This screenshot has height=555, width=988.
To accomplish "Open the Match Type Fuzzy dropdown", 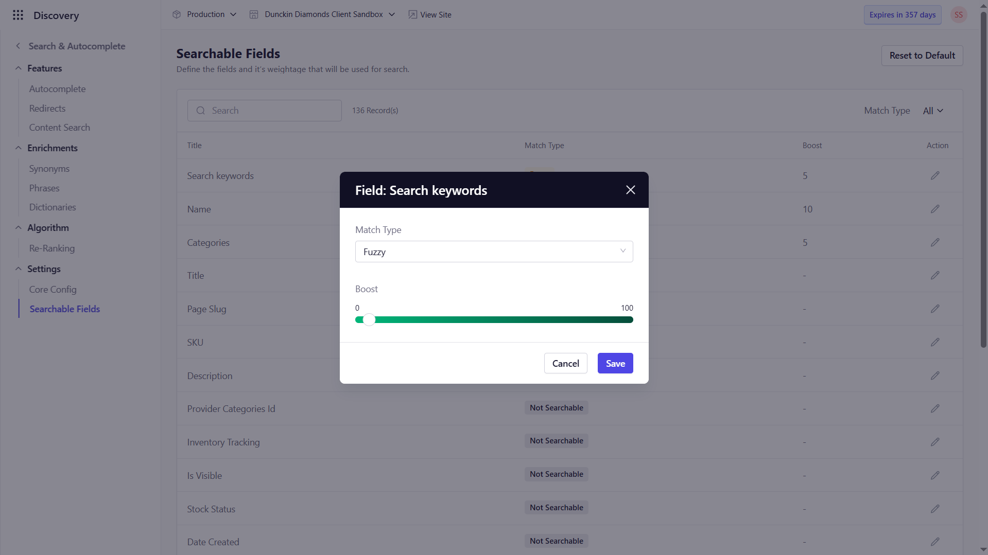I will coord(494,252).
